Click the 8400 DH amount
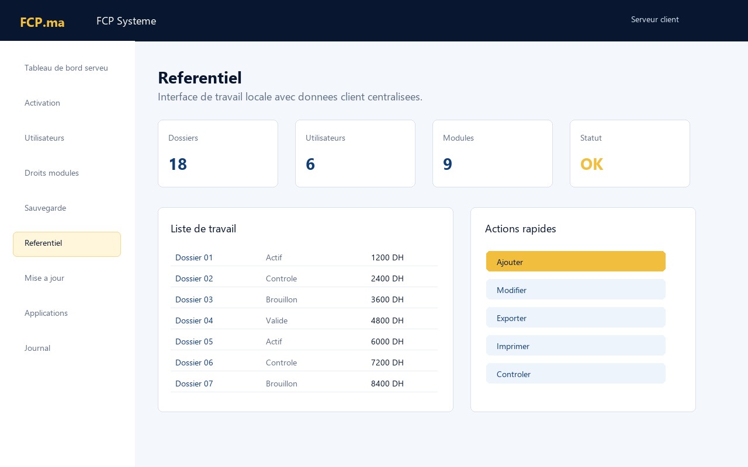This screenshot has width=748, height=467. 387,384
